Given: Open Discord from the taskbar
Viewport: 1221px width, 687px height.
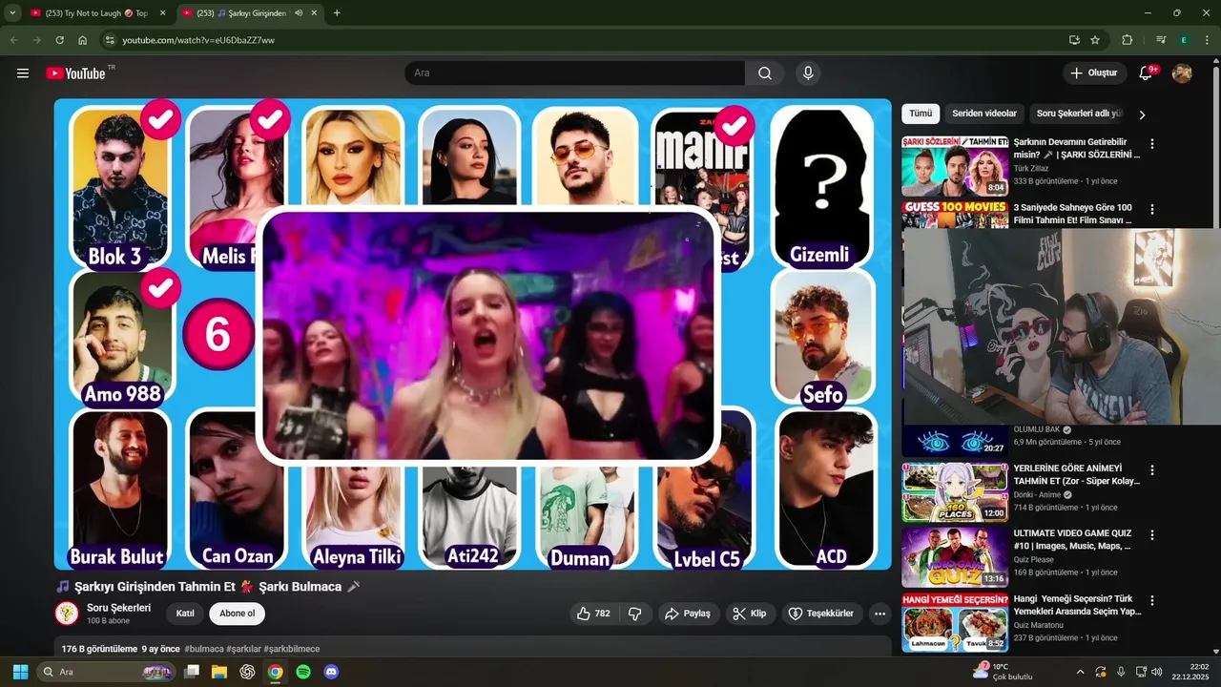Looking at the screenshot, I should click(x=331, y=672).
